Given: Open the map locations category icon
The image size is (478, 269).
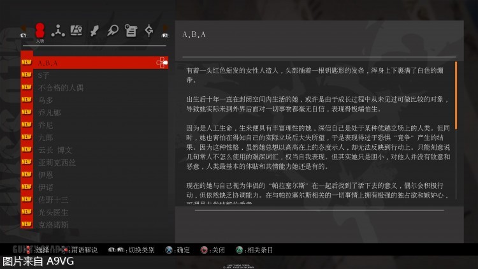Looking at the screenshot, I should point(76,31).
